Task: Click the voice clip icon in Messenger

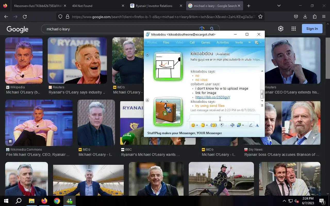Action: [x=221, y=125]
